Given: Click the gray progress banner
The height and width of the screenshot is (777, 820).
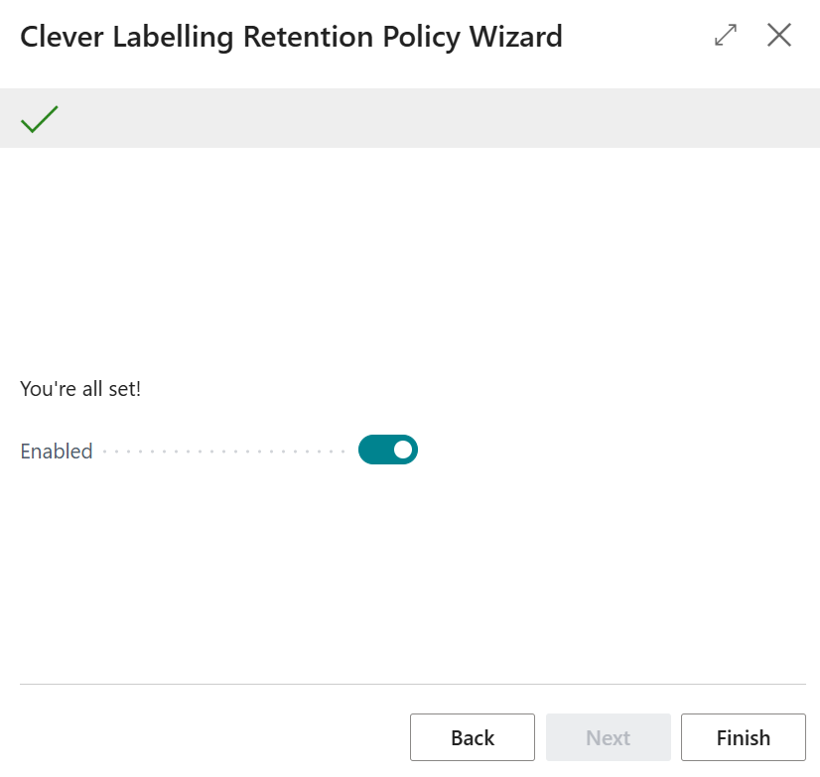Looking at the screenshot, I should point(410,117).
